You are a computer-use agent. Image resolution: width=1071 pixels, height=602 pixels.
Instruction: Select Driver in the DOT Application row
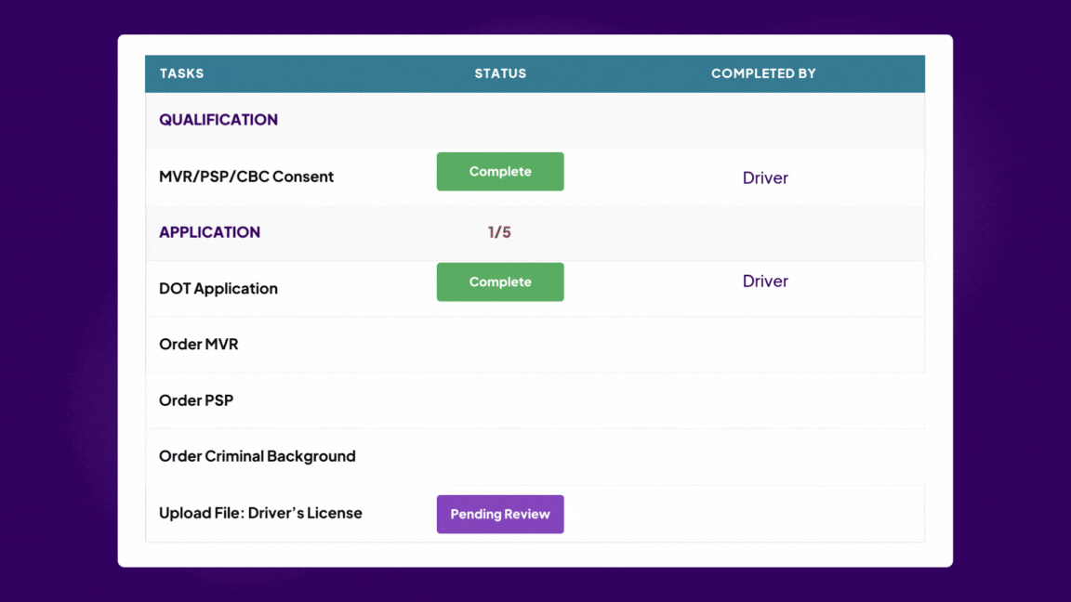click(765, 281)
